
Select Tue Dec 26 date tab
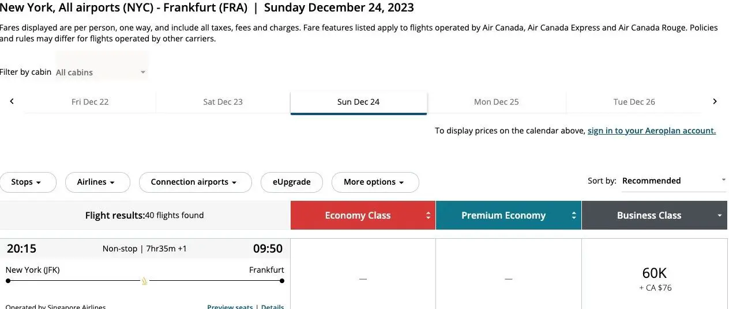pos(634,102)
